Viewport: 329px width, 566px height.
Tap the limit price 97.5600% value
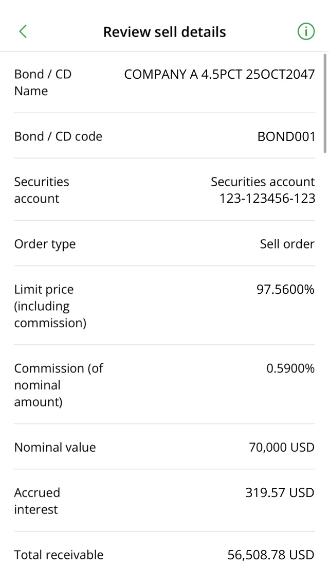pos(285,290)
